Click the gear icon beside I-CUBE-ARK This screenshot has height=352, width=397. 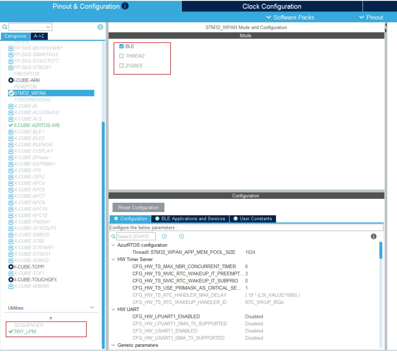[11, 80]
